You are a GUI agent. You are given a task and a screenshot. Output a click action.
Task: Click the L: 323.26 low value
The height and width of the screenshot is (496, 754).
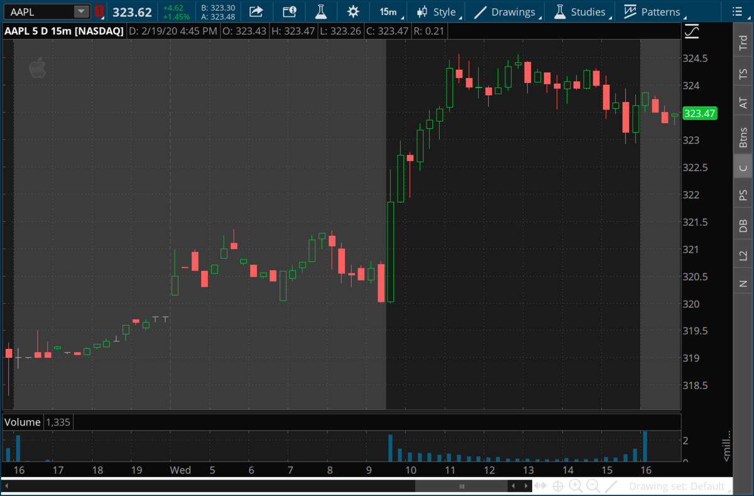pyautogui.click(x=340, y=31)
